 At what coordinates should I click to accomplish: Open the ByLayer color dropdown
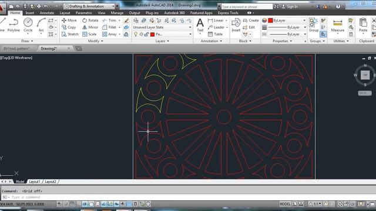(287, 21)
